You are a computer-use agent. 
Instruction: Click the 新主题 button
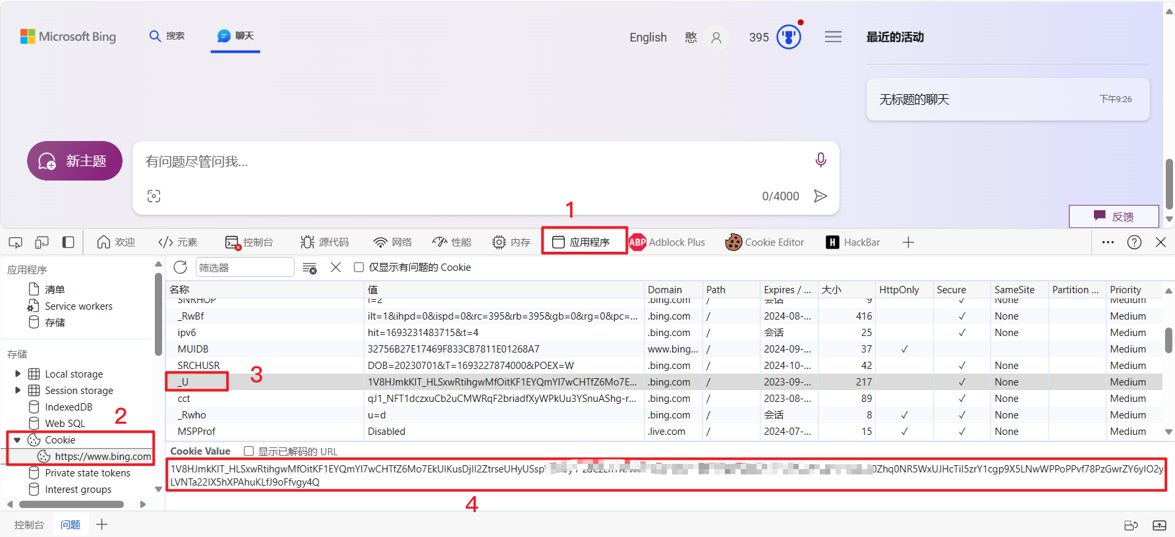coord(74,161)
